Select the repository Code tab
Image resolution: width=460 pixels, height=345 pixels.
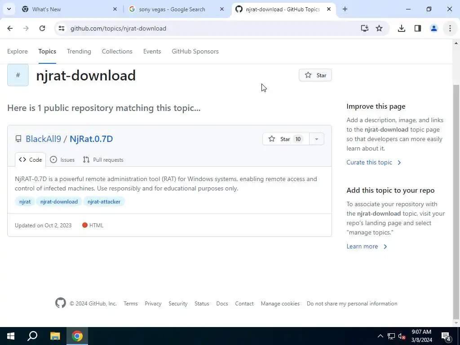pos(31,159)
